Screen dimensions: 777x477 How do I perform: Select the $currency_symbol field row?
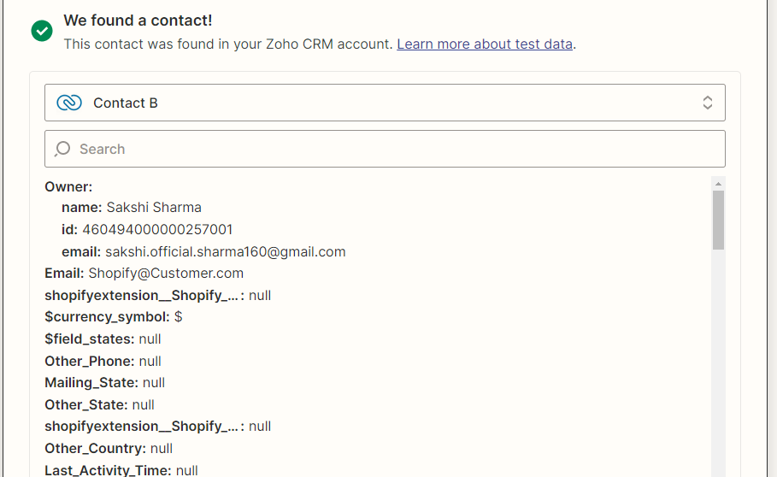(x=114, y=317)
